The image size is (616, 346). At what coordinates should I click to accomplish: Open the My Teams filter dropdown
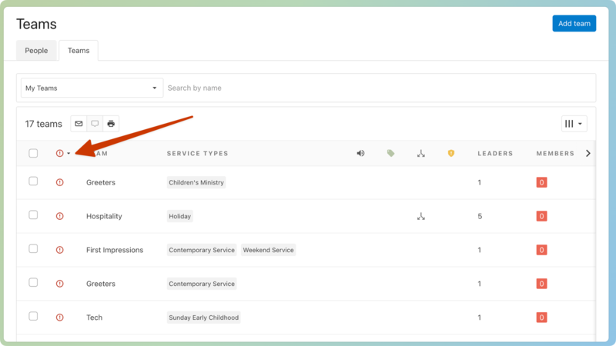[x=92, y=88]
